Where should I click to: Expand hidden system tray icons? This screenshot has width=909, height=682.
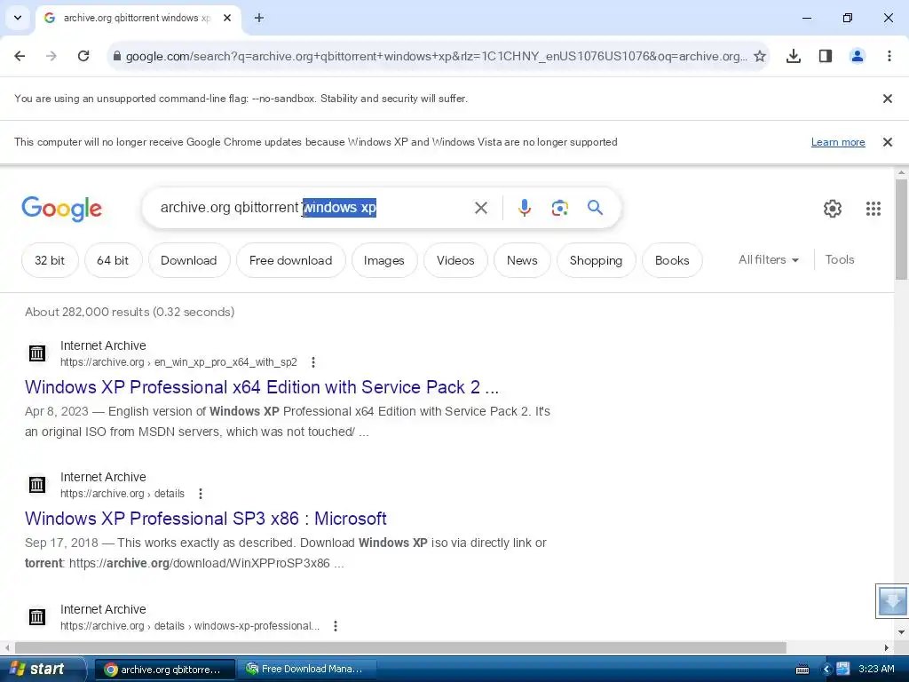(826, 670)
